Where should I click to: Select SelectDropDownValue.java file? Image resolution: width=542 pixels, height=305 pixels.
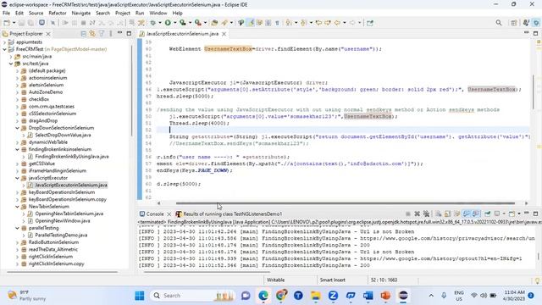pos(63,136)
